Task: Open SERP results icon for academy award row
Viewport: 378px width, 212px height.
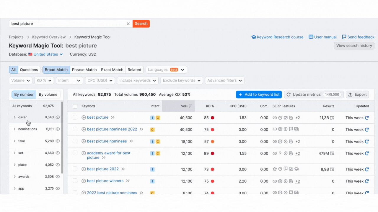Action: [332, 153]
